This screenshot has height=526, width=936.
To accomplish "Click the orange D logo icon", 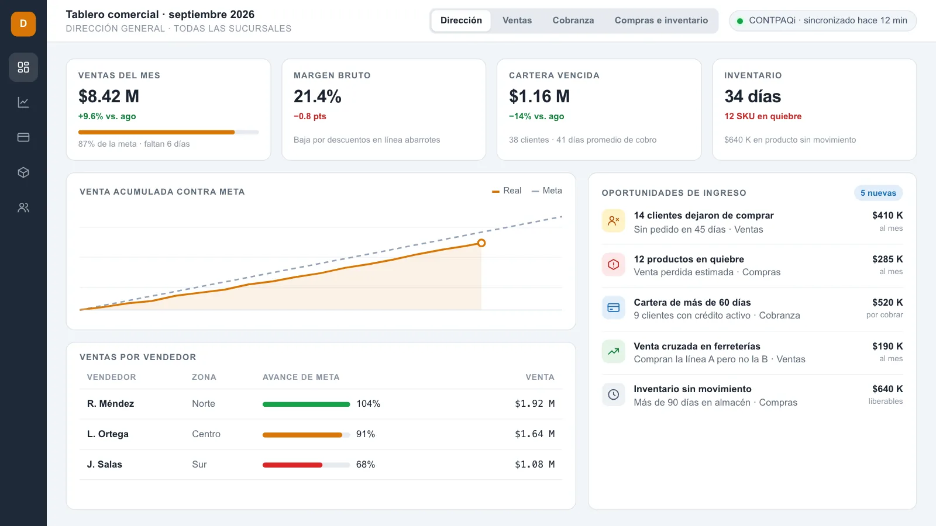I will (23, 24).
